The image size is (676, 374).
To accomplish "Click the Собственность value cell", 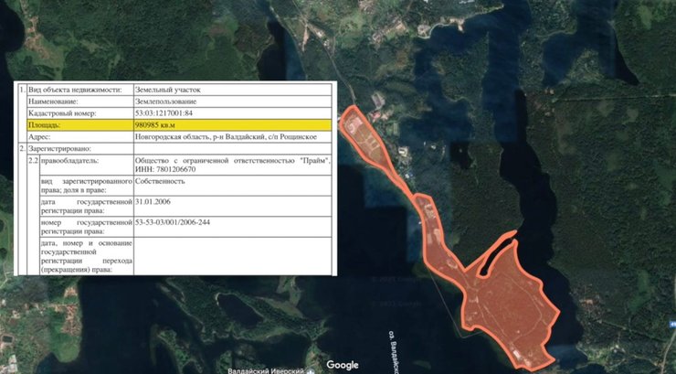I will 162,181.
